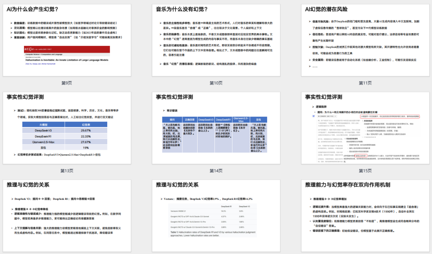
Task: Click the 第14页 page label
Action: 216,171
